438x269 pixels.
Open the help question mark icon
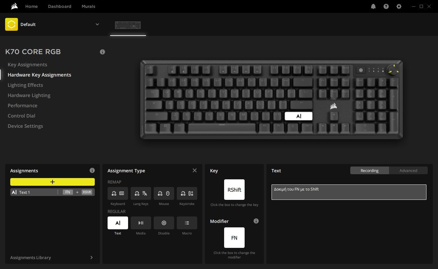tap(386, 6)
